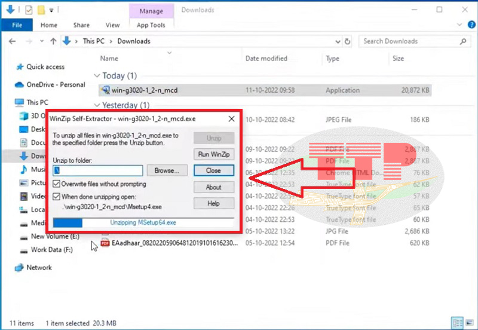Switch to the Home ribbon tab

coord(49,25)
